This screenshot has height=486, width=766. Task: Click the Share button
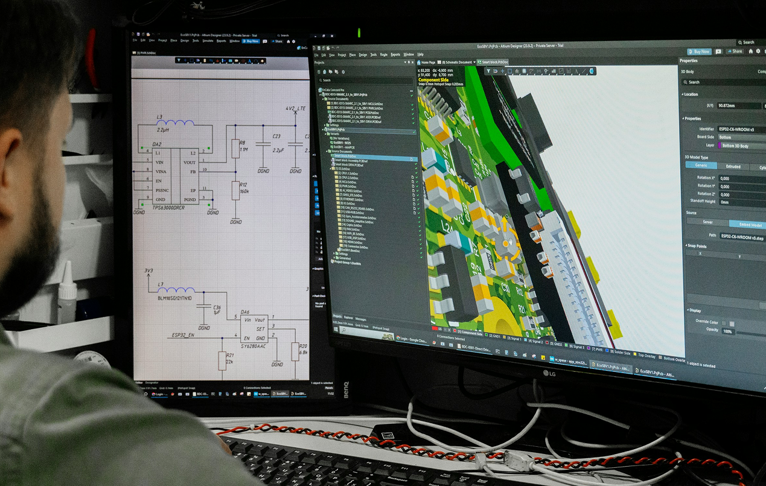click(x=735, y=51)
